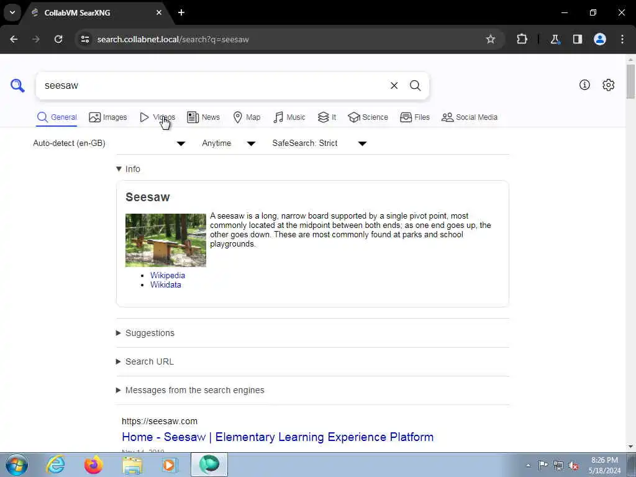The width and height of the screenshot is (636, 477).
Task: Open the Anytime time range dropdown
Action: (229, 143)
